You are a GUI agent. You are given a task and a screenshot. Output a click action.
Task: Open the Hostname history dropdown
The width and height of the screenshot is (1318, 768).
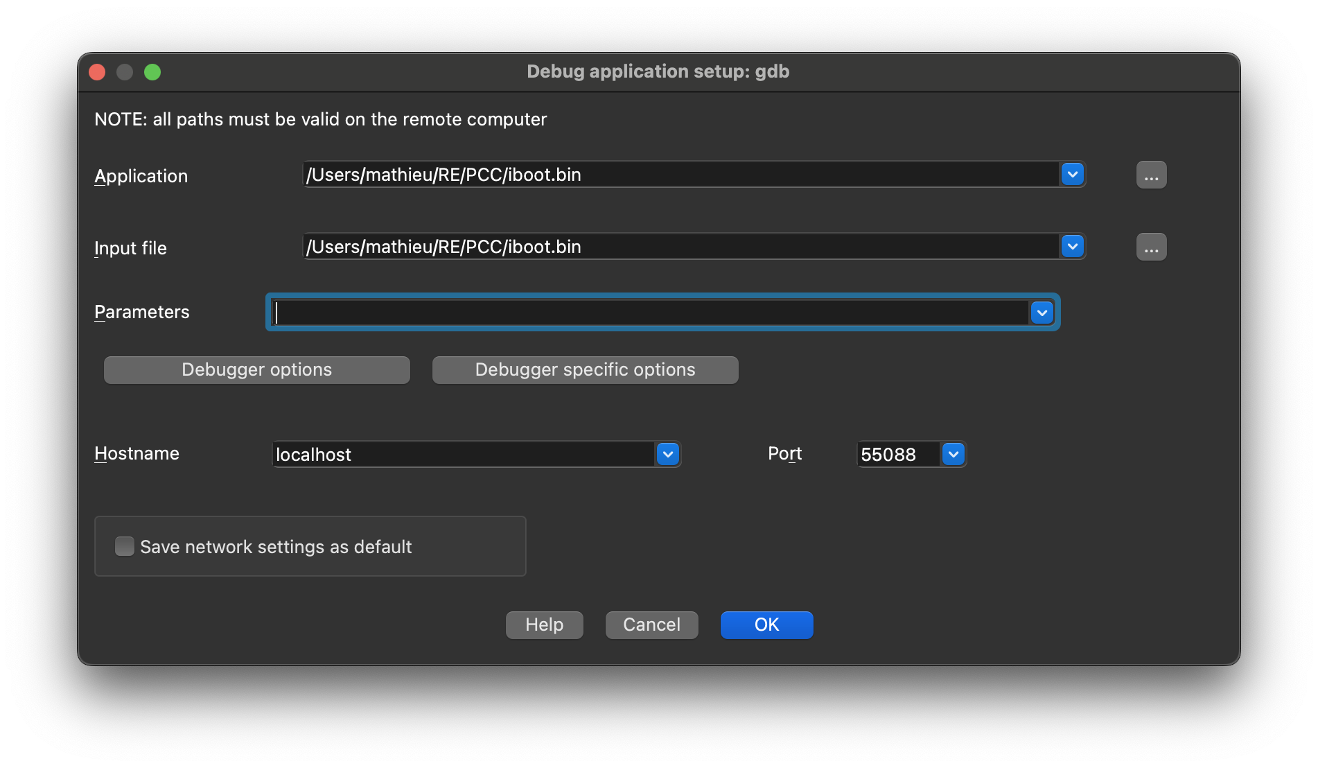[667, 454]
